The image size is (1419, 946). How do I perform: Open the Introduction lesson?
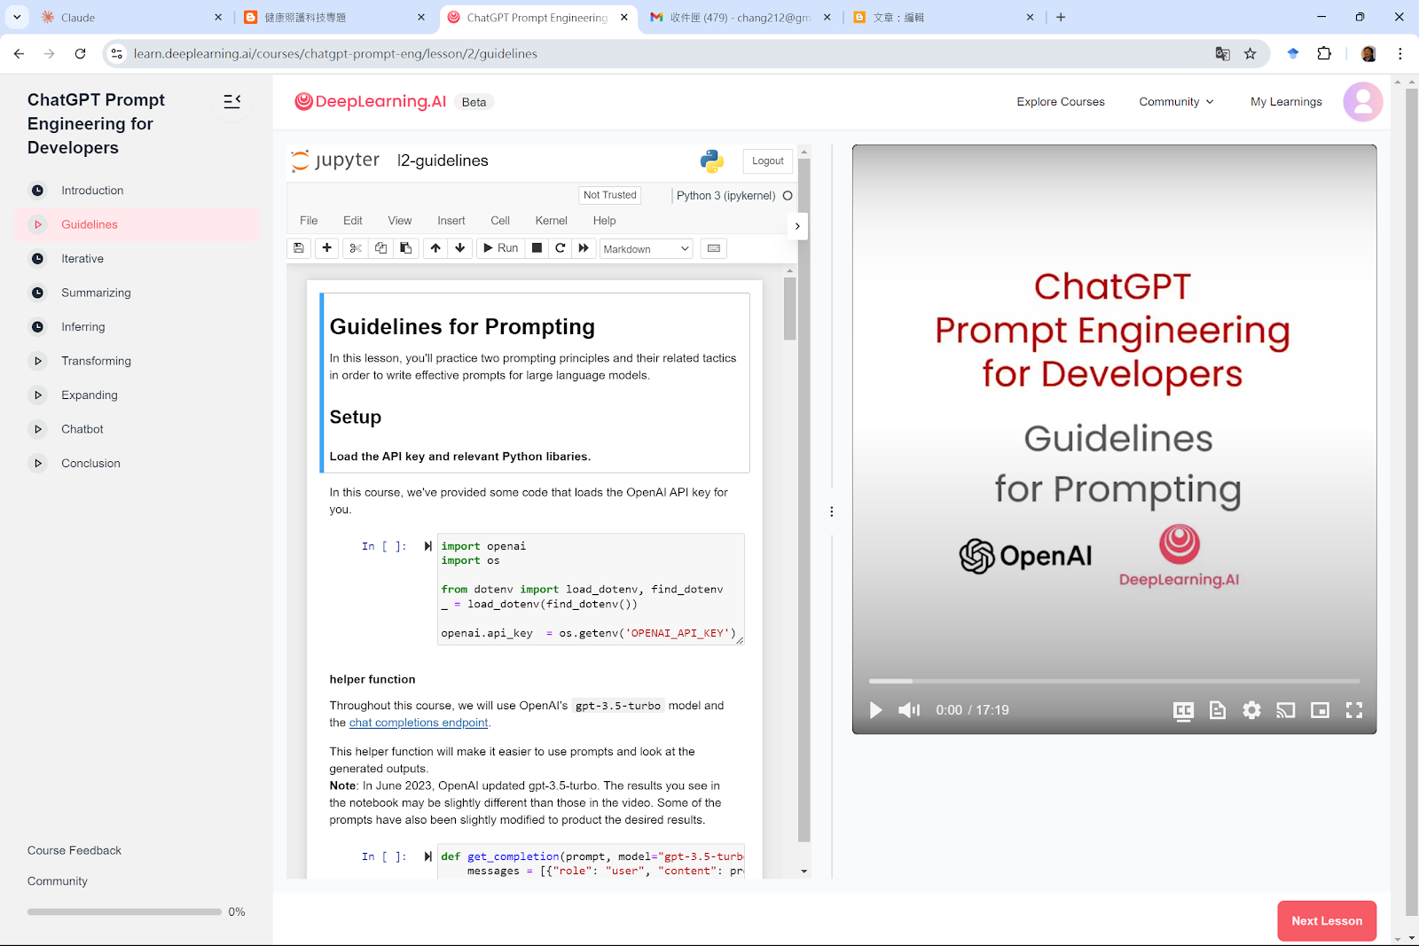pyautogui.click(x=137, y=191)
